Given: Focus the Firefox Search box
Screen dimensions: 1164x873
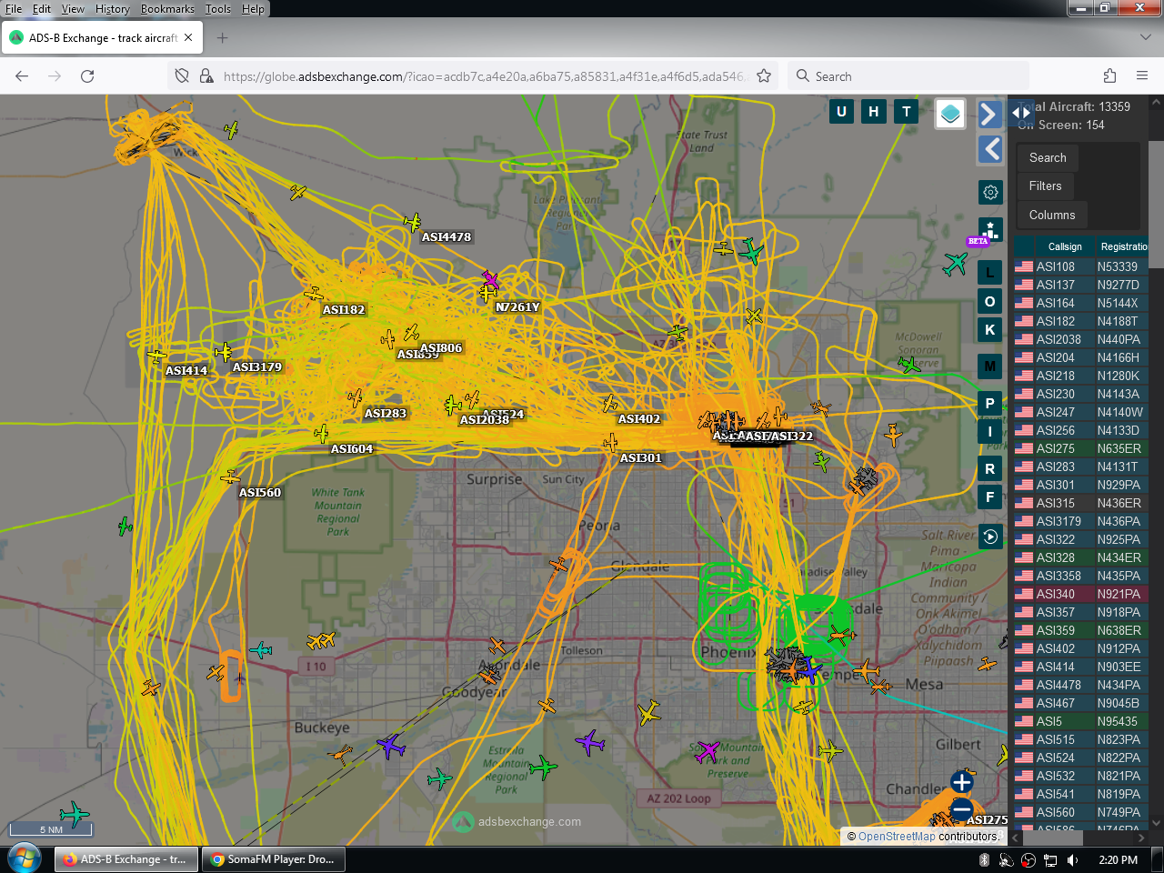Looking at the screenshot, I should pos(908,76).
